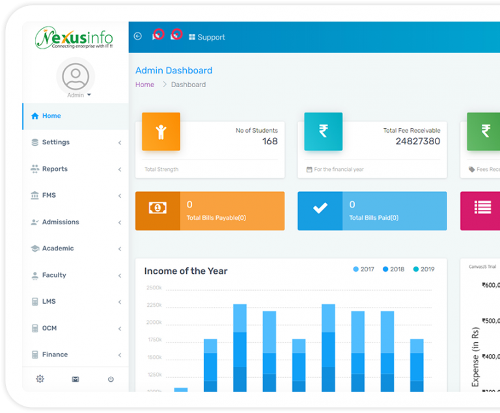Toggle the 2019 legend series

423,269
